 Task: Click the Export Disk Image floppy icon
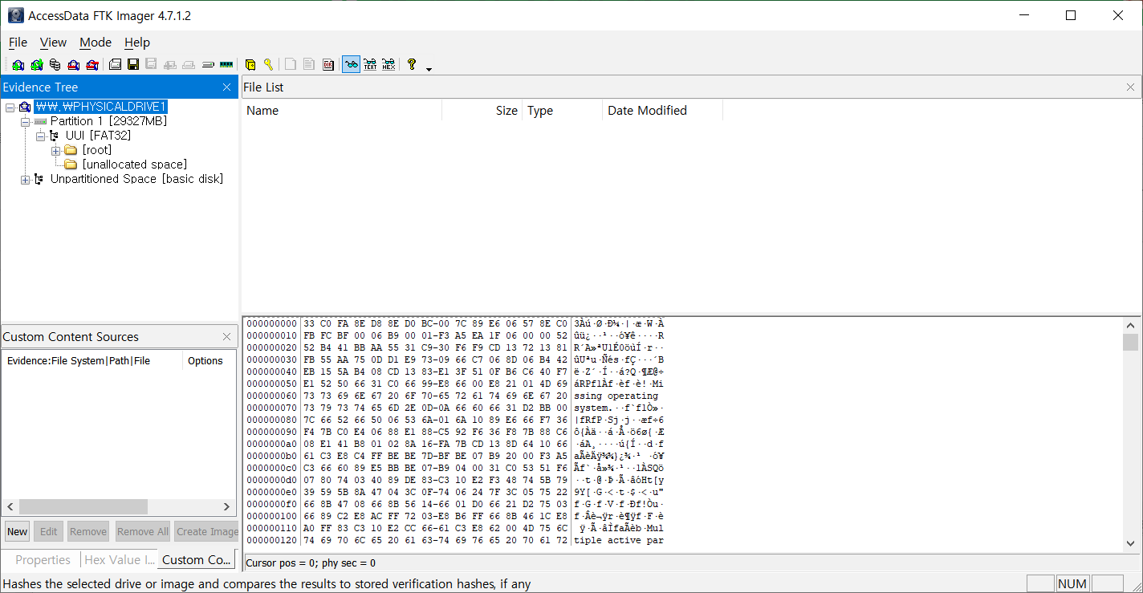pos(133,65)
